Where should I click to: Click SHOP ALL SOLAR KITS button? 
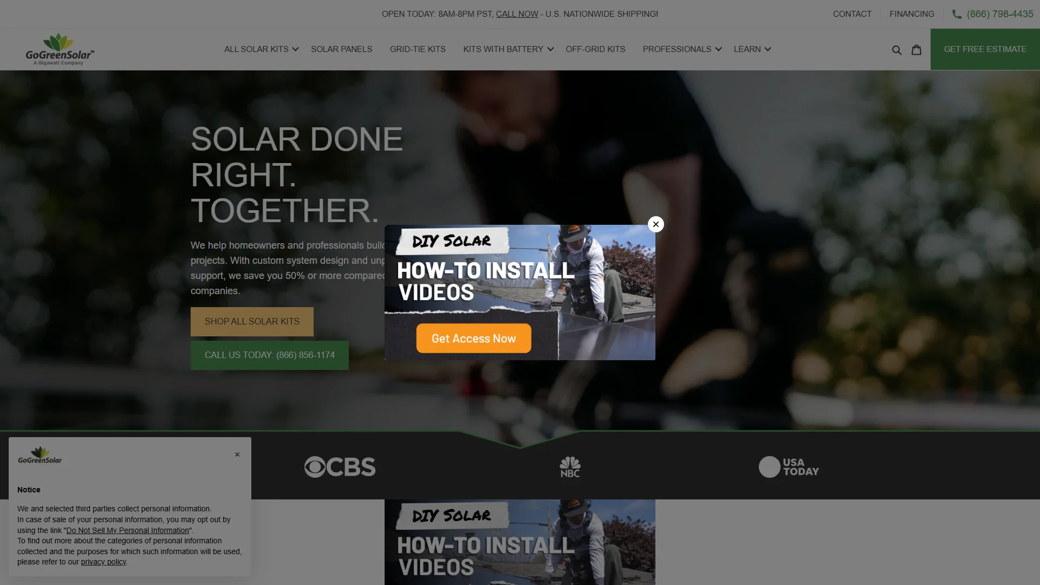click(252, 322)
